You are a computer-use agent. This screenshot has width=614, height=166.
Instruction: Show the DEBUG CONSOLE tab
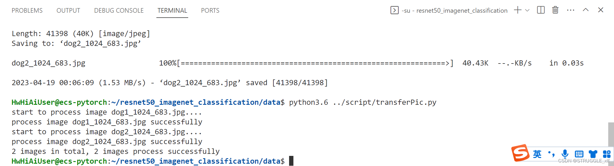coord(119,11)
